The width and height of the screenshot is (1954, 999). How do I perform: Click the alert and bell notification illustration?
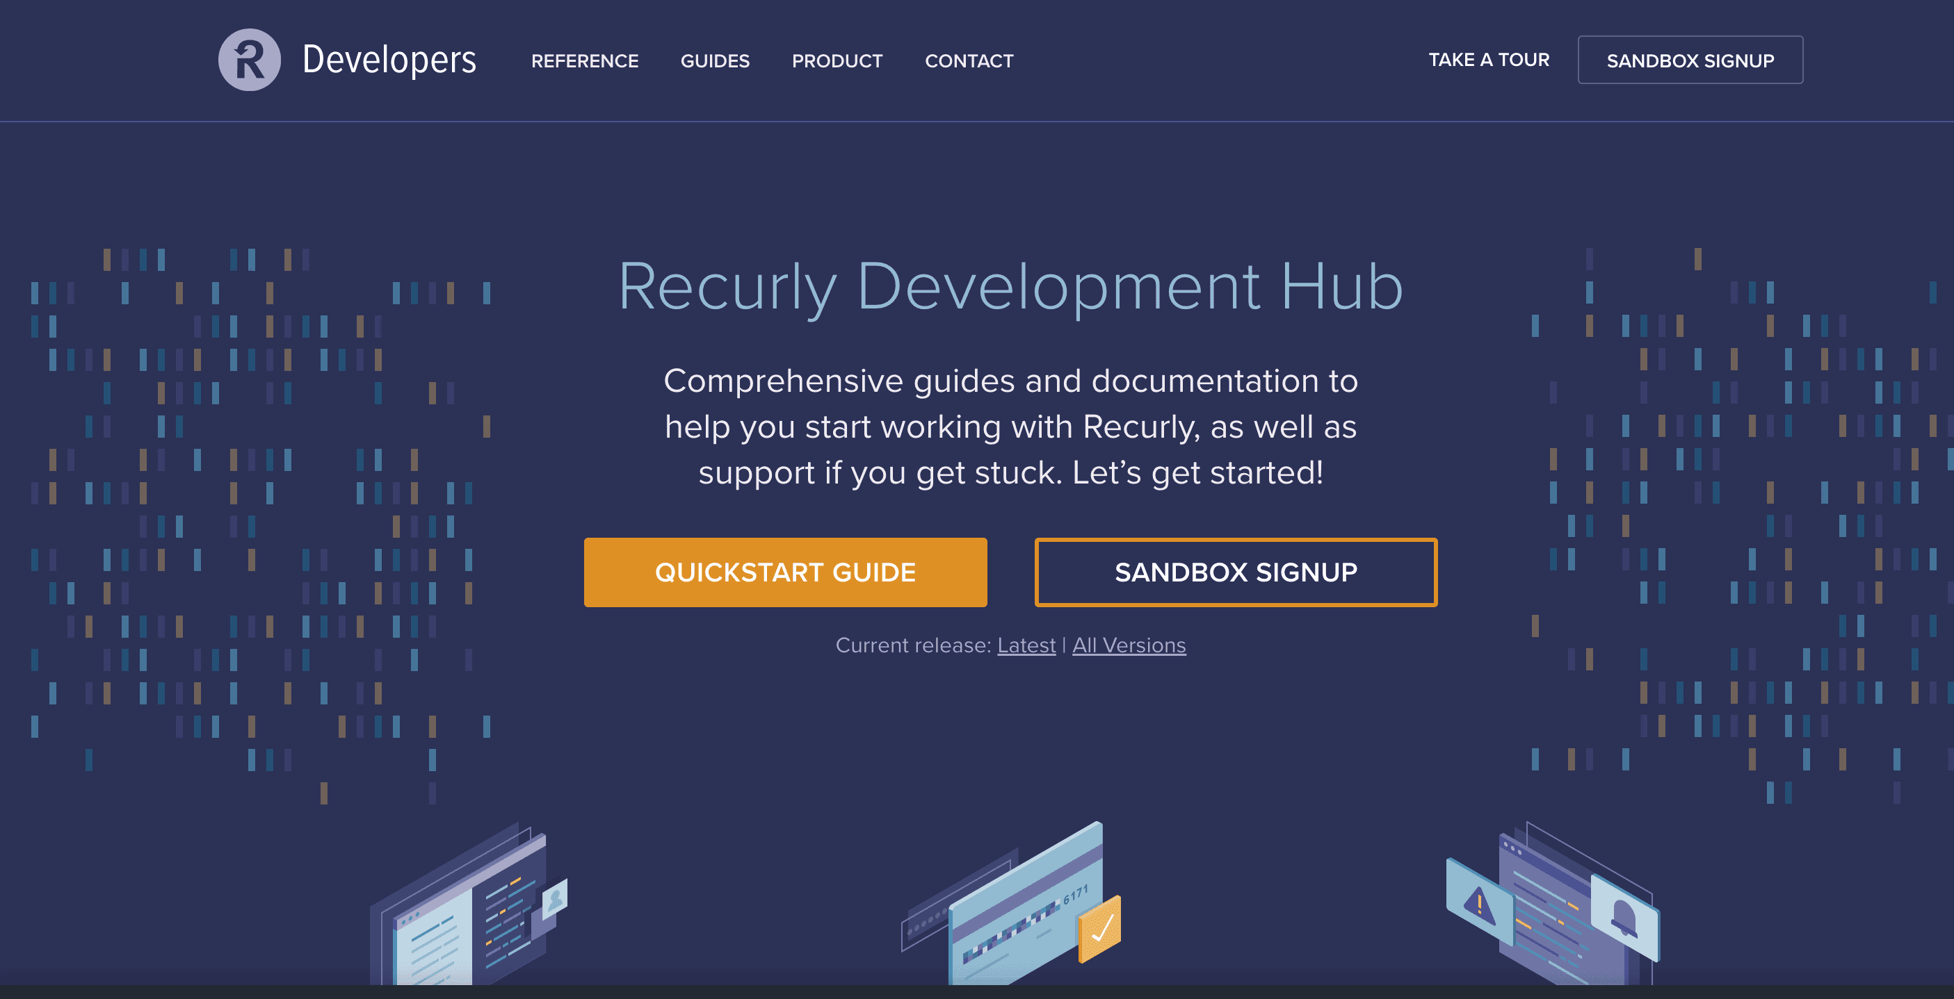[1553, 904]
